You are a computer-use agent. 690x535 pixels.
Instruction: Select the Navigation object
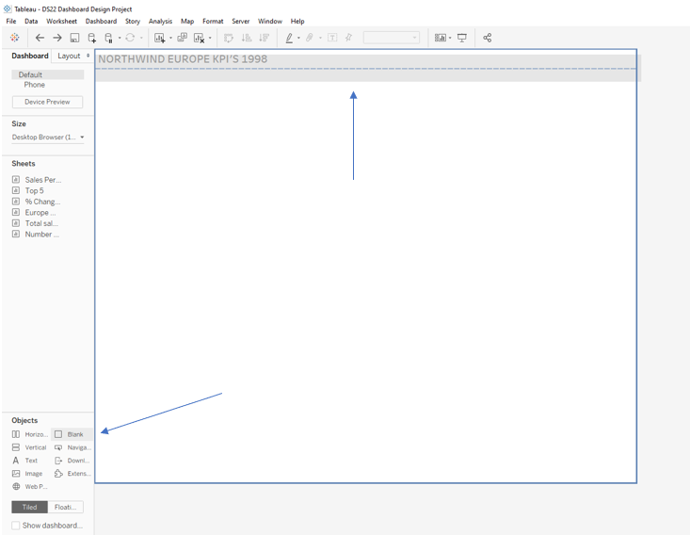click(x=72, y=447)
